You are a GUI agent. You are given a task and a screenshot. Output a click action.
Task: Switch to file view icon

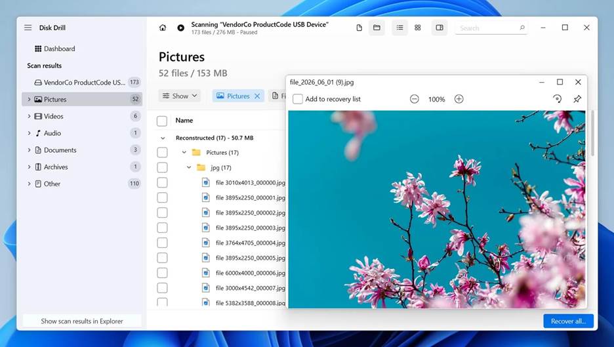[359, 28]
